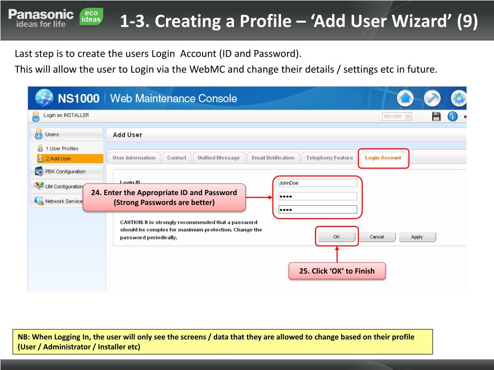Open the Email Notification tab
Image resolution: width=494 pixels, height=370 pixels.
[273, 158]
